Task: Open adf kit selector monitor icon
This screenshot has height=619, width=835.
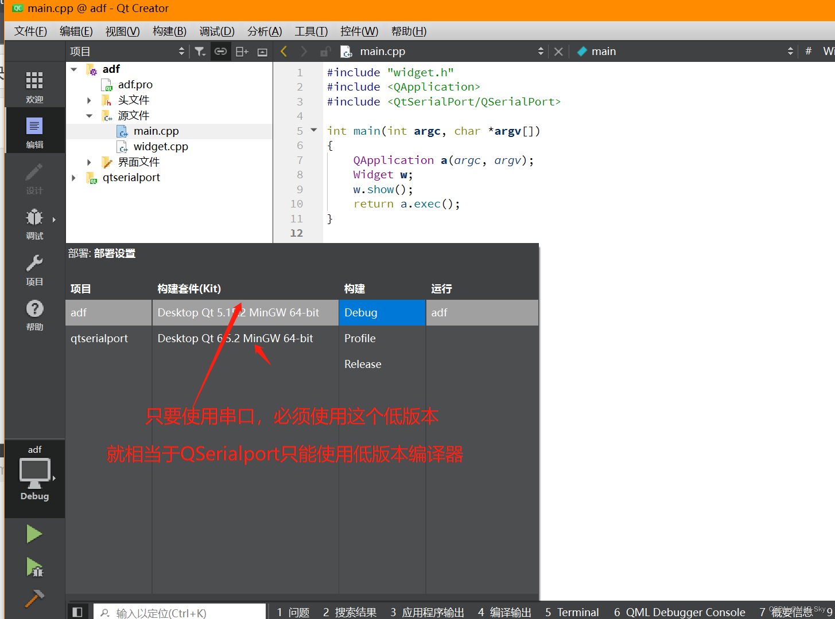Action: pos(34,473)
